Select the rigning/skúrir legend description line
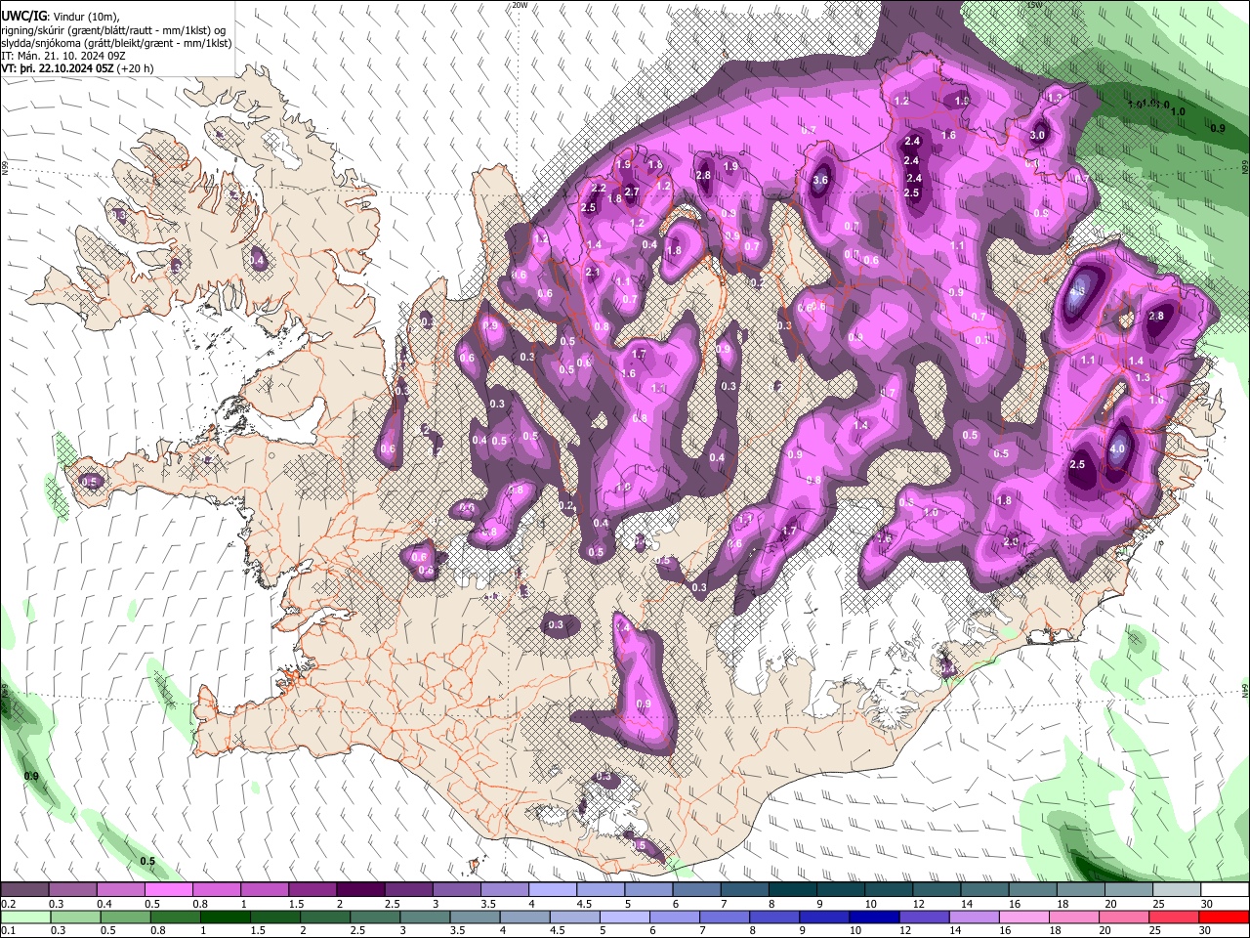The width and height of the screenshot is (1250, 938). coord(114,30)
